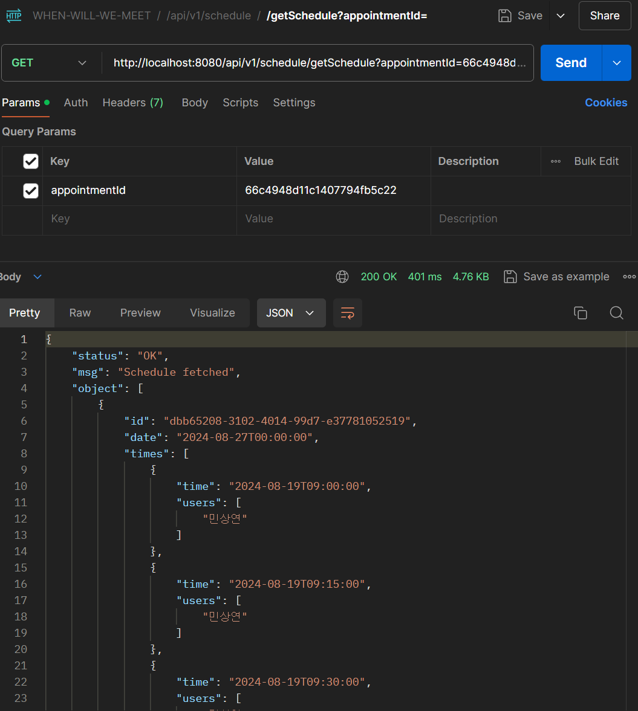Click the 66c4948d11c1407794fb5c22 value cell
The image size is (638, 711).
tap(333, 190)
